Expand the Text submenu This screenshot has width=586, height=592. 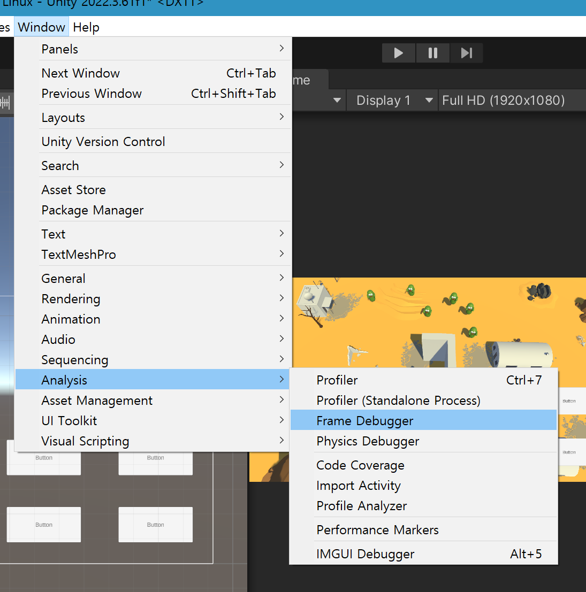tap(153, 234)
